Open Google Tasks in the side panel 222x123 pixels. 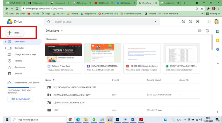point(218,49)
